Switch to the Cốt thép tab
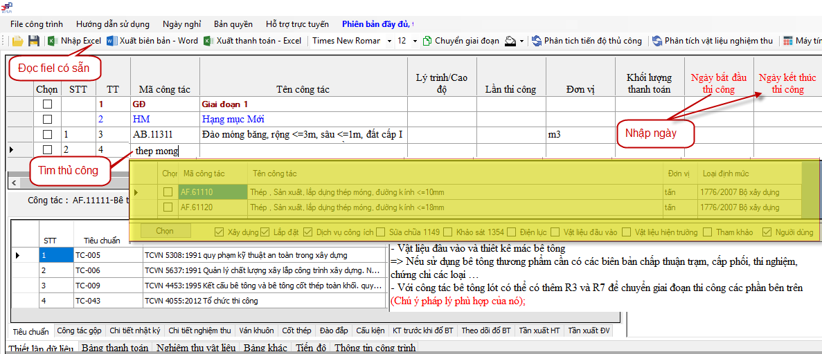 296,330
